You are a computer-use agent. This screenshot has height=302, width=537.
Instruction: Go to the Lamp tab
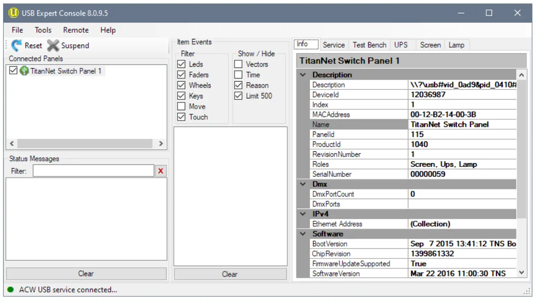click(x=456, y=45)
